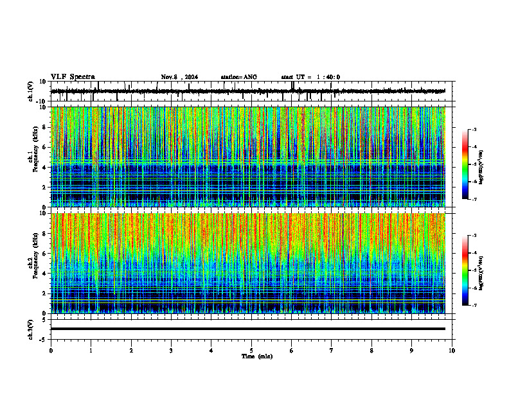Viewport: 509px width, 393px height.
Task: Click the ch.2 spectrogram panel
Action: 247,263
